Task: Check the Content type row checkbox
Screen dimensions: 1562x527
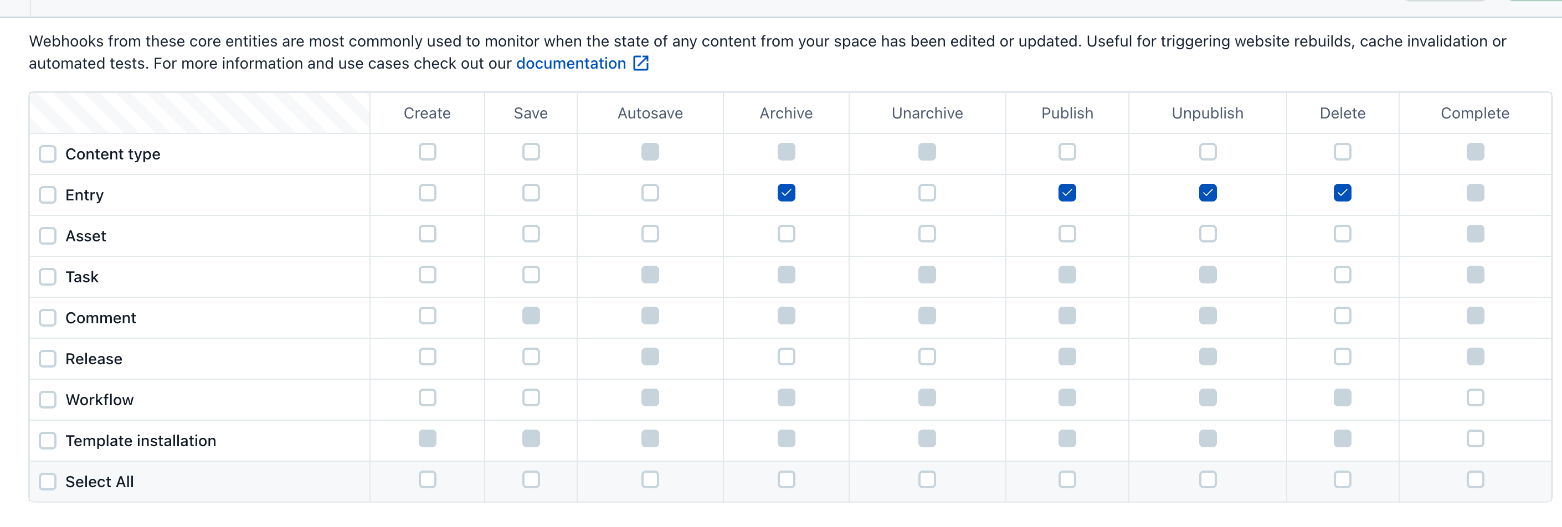Action: (x=47, y=154)
